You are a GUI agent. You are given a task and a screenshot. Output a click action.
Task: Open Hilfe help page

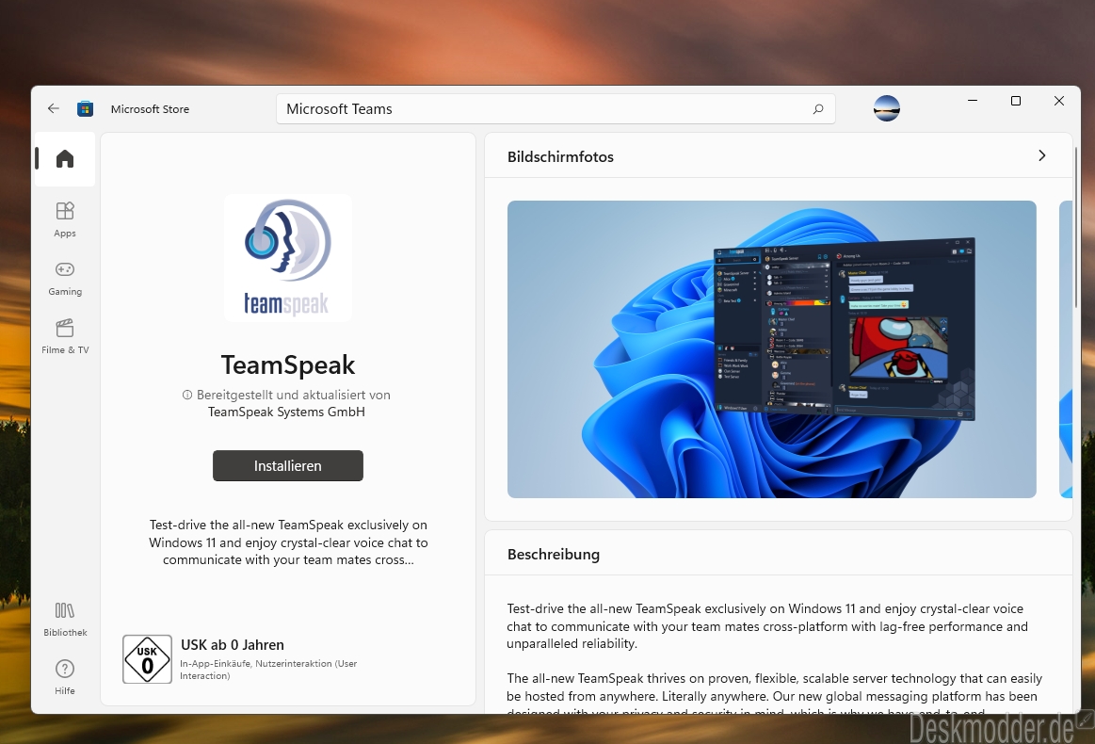[65, 677]
